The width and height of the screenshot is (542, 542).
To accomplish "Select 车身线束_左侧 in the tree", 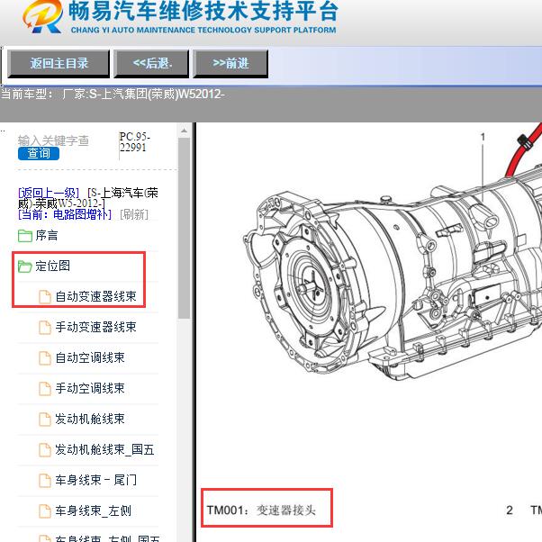I will [x=93, y=510].
